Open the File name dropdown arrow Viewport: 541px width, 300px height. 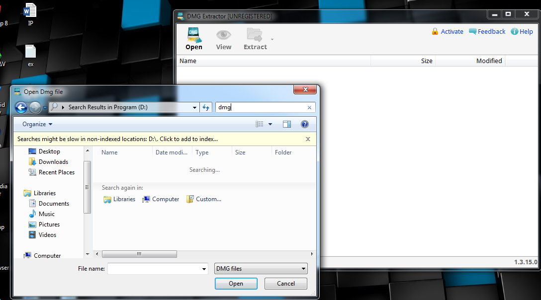tap(204, 269)
